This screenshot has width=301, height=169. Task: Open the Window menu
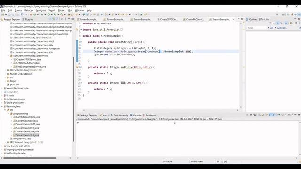point(79,10)
